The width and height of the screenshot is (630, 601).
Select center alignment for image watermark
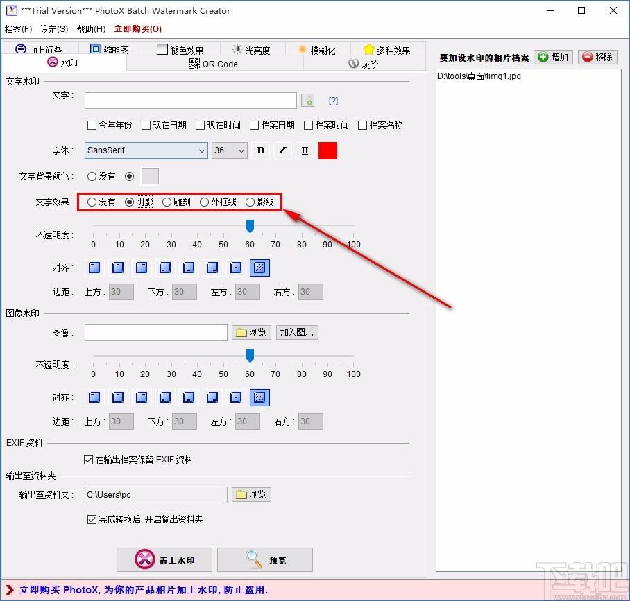tap(236, 397)
